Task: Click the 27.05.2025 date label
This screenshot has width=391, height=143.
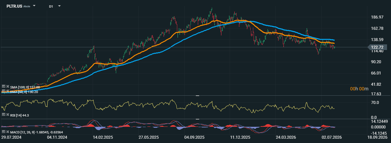Action: point(149,137)
